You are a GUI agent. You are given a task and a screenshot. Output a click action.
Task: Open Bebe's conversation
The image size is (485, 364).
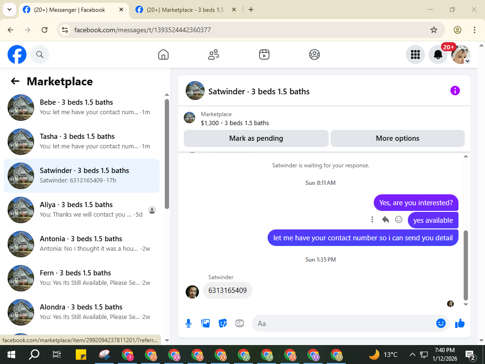click(81, 108)
